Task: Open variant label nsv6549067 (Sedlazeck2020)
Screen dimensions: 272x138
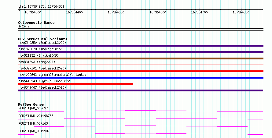Action: click(x=42, y=87)
